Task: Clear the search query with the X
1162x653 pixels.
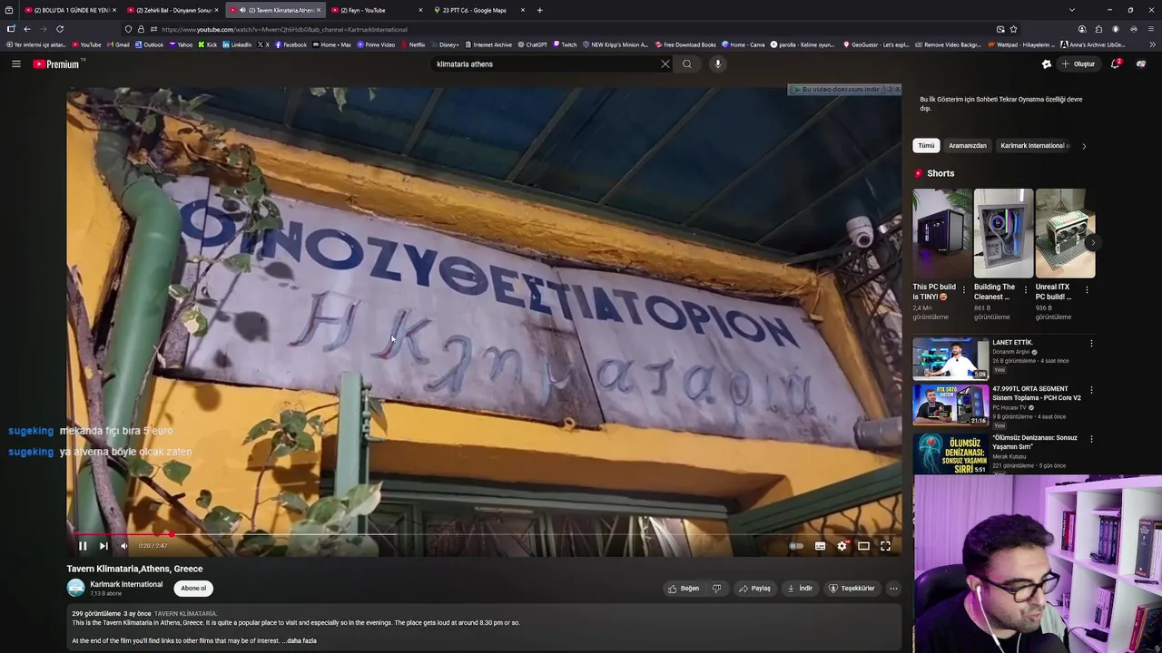Action: click(665, 64)
